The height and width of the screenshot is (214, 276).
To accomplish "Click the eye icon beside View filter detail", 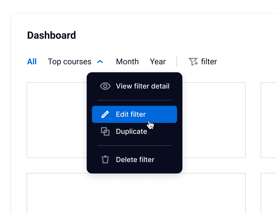I will pos(105,86).
